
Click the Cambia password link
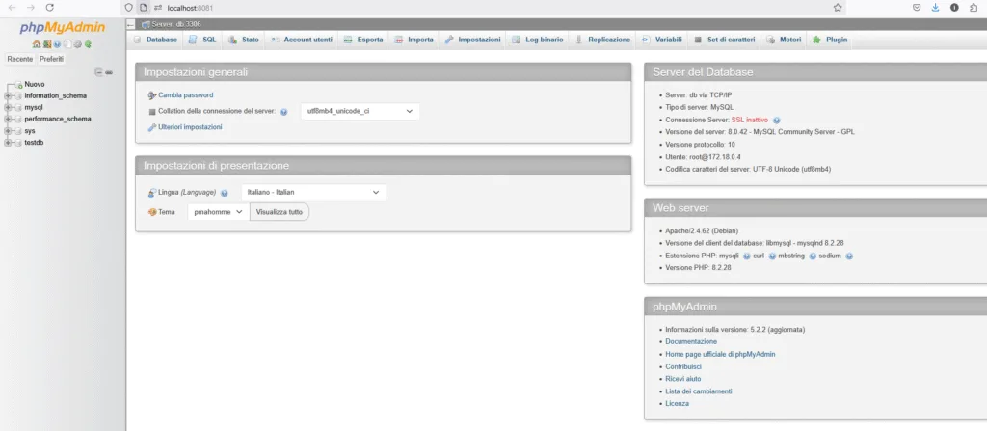(186, 95)
